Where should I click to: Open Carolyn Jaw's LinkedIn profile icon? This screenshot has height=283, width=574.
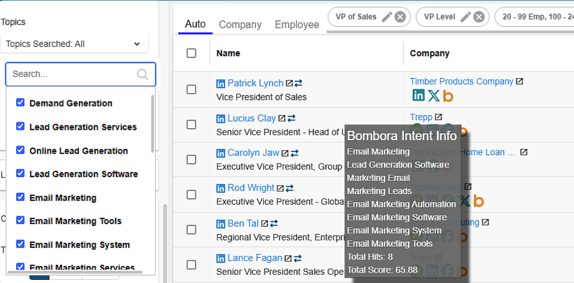220,153
